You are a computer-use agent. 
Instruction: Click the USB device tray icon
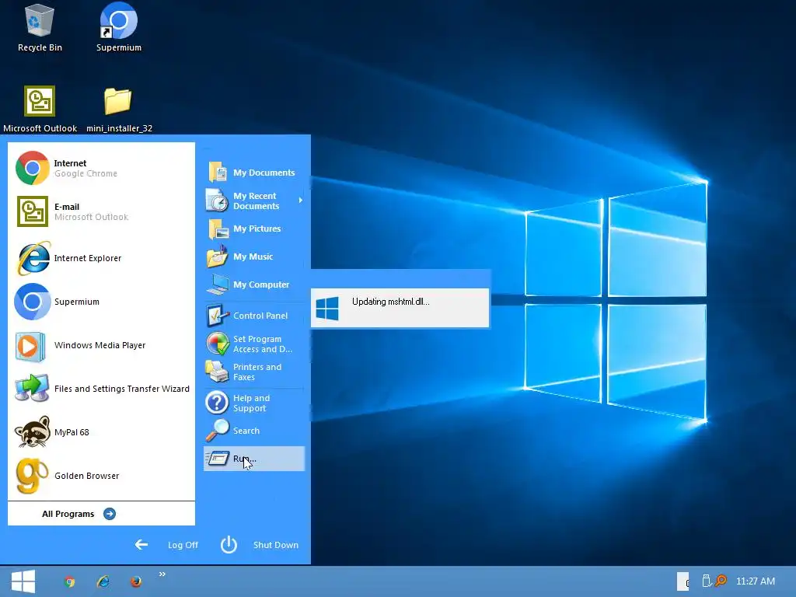coord(706,580)
